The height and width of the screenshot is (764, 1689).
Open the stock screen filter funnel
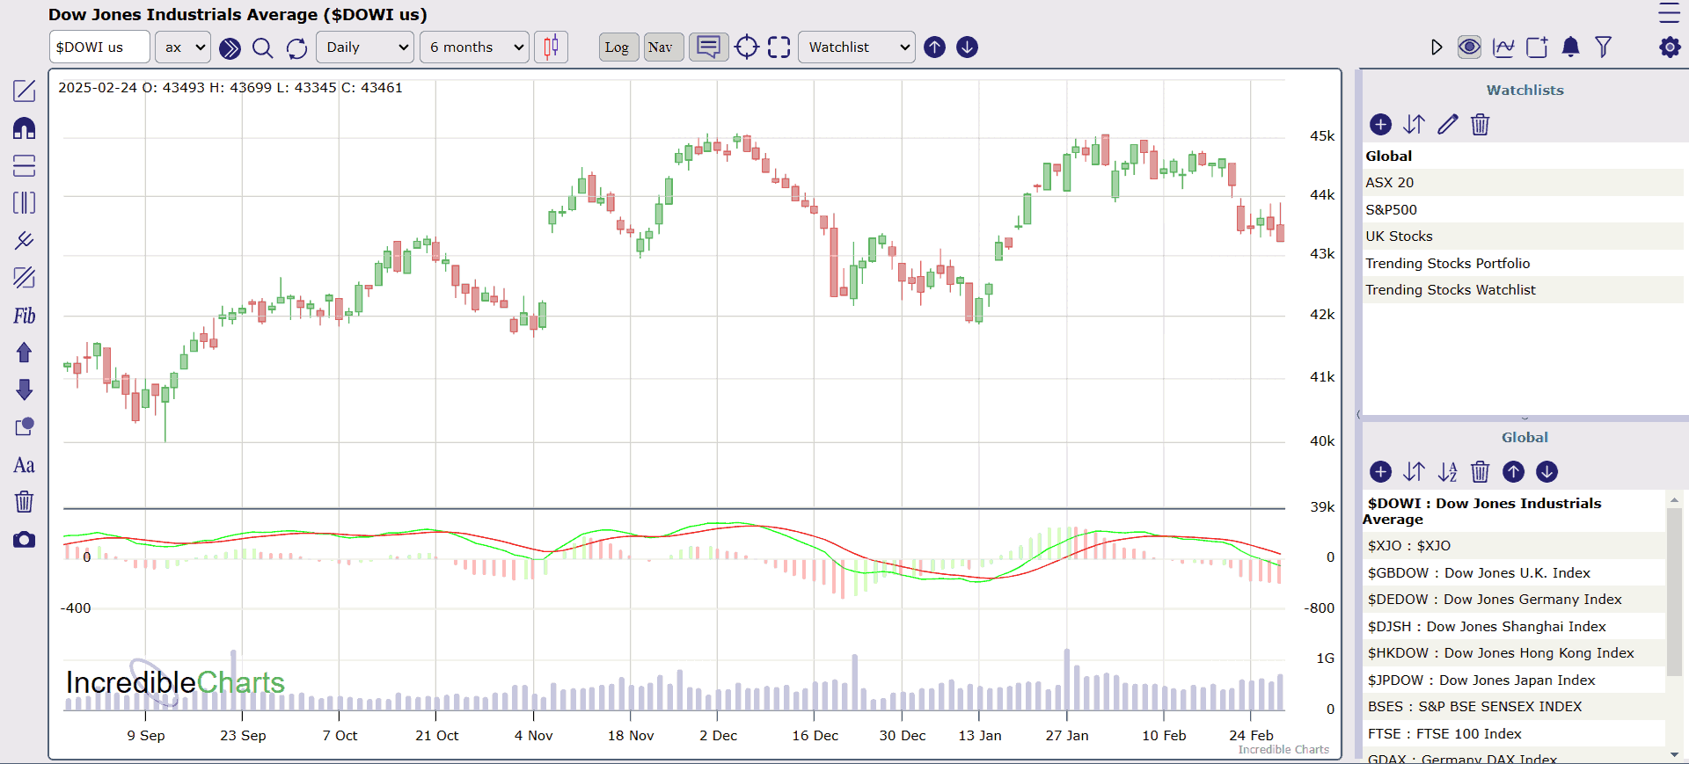1603,47
